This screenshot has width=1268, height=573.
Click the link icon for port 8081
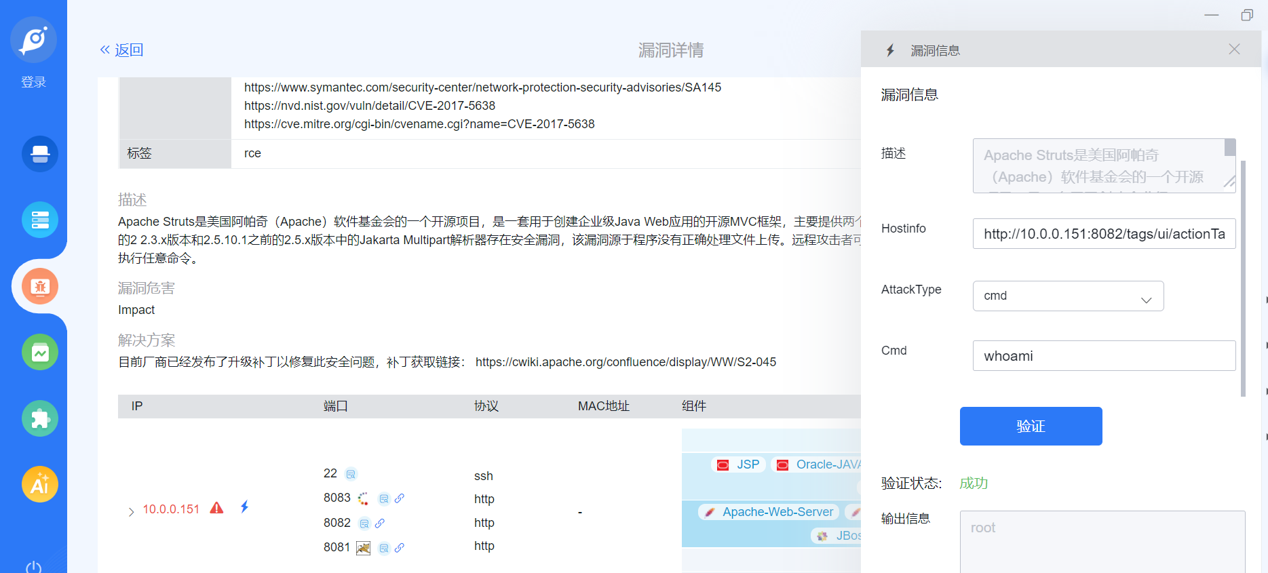click(x=400, y=548)
